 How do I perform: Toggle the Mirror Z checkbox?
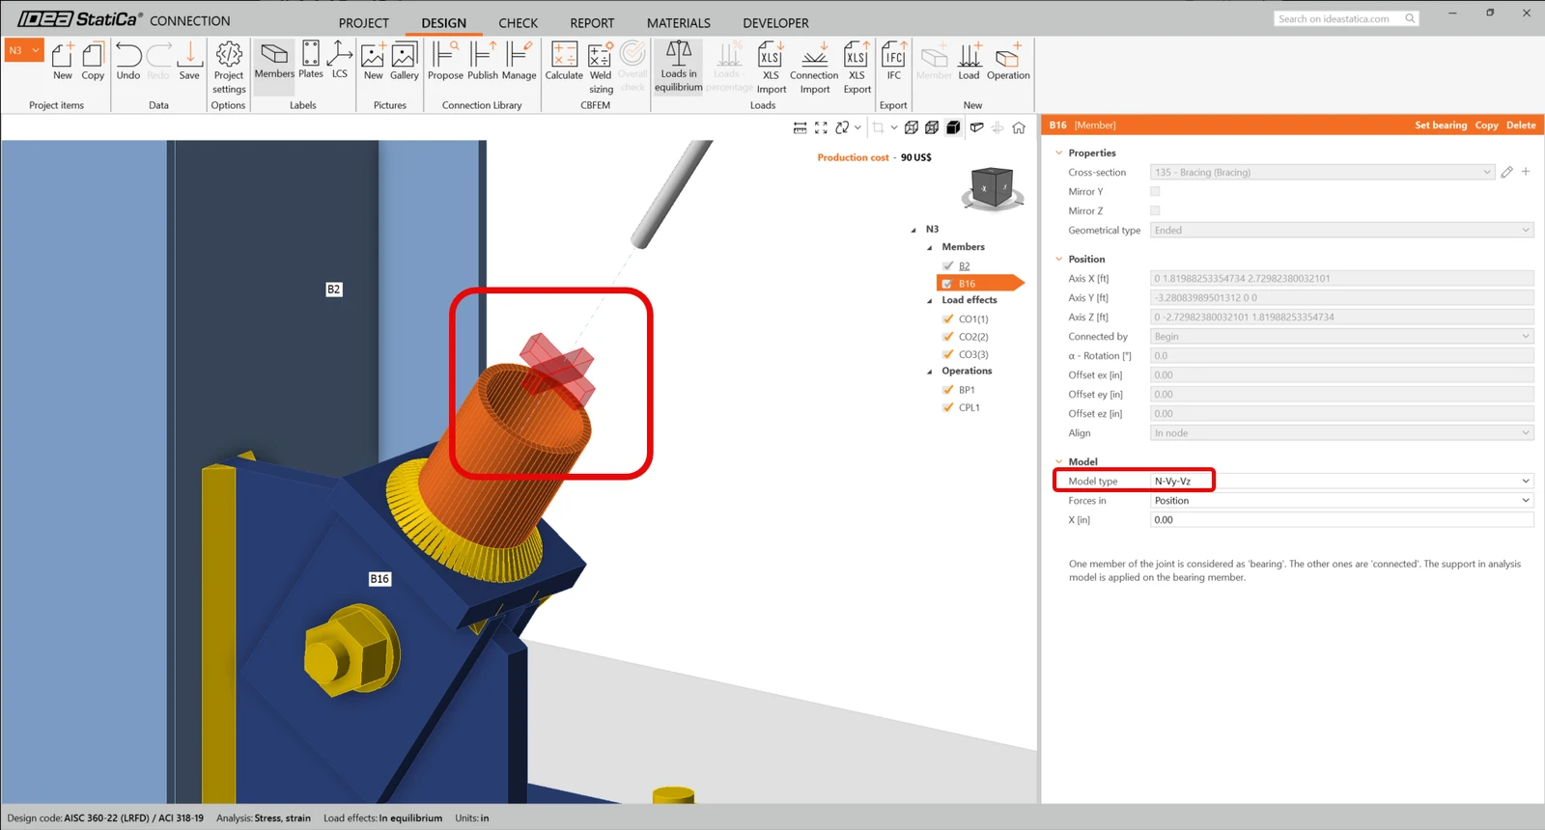point(1155,210)
